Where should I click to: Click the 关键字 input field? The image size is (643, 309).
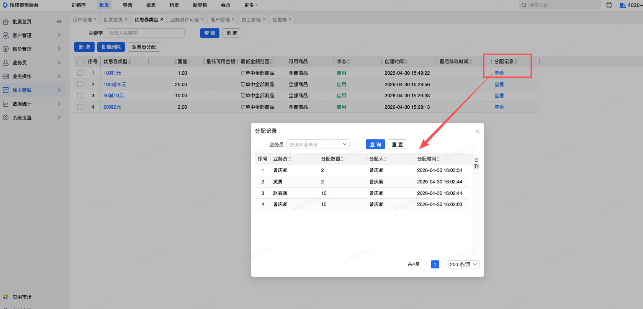point(145,33)
